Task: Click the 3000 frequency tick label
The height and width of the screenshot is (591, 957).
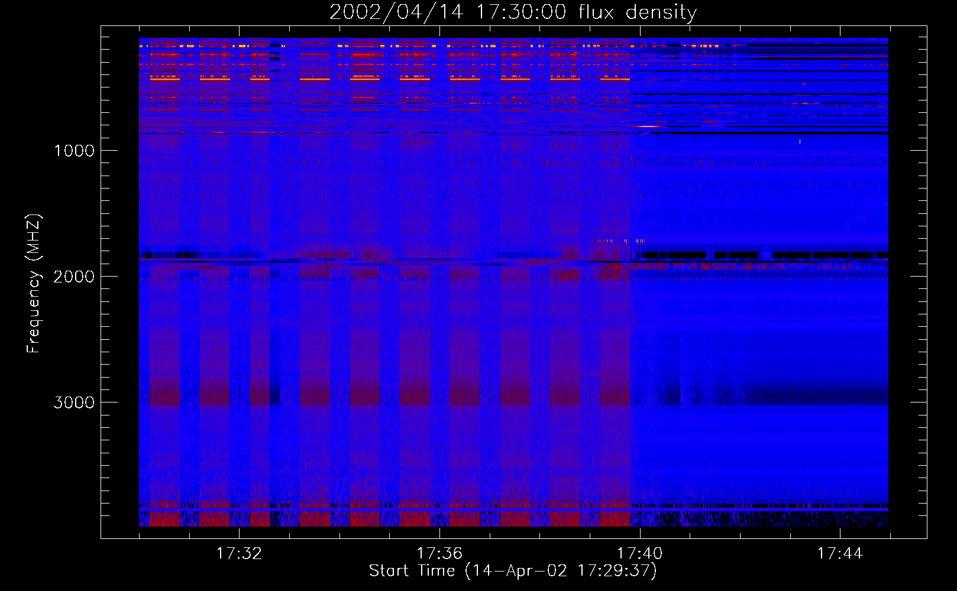Action: coord(74,402)
